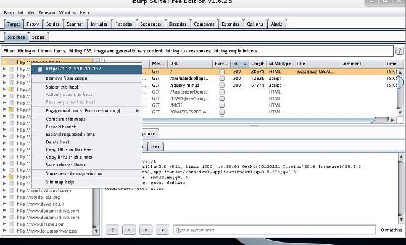Image resolution: width=406 pixels, height=245 pixels.
Task: Open the Alerts tab
Action: click(277, 24)
